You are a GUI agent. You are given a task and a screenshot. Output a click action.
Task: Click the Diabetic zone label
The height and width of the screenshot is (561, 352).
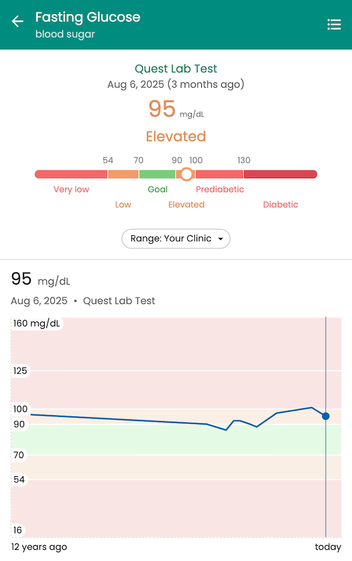280,205
